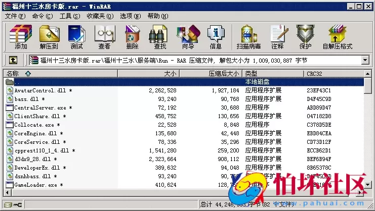Click the 删除 (Delete) toolbar icon
The image size is (375, 211).
pos(132,36)
